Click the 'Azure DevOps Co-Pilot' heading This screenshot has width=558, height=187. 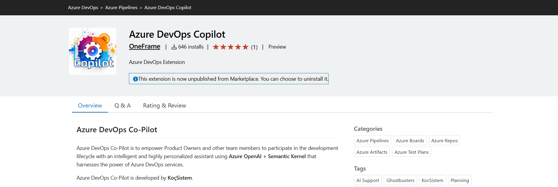click(x=117, y=130)
